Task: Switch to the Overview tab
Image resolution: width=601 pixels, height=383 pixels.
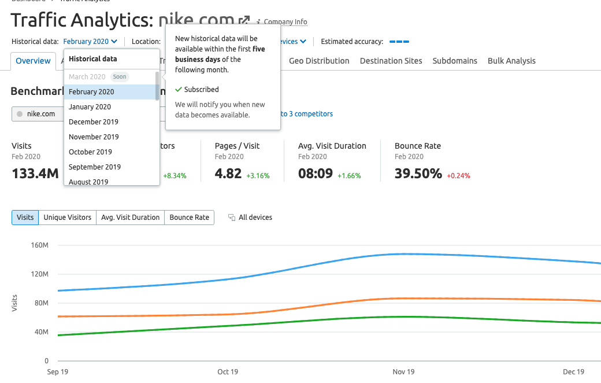Action: pos(33,61)
